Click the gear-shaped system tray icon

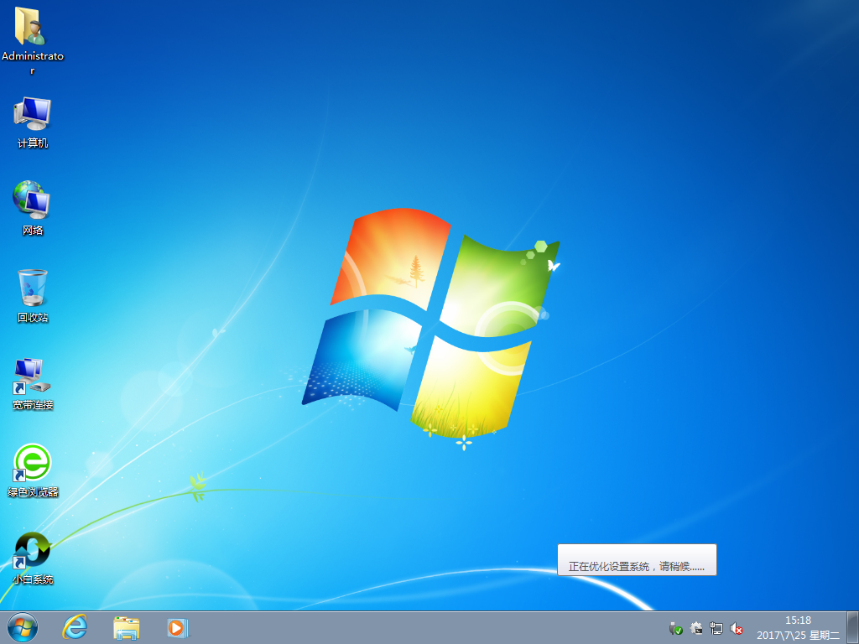(696, 628)
